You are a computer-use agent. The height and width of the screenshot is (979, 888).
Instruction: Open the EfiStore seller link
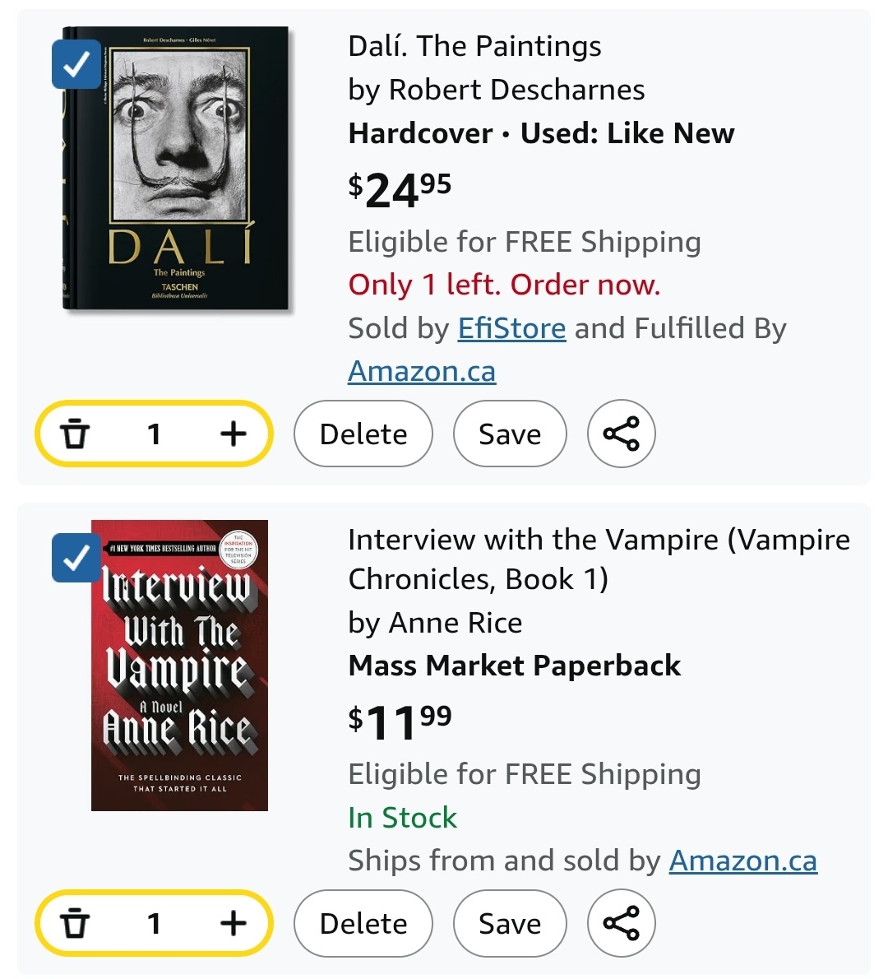click(x=511, y=328)
